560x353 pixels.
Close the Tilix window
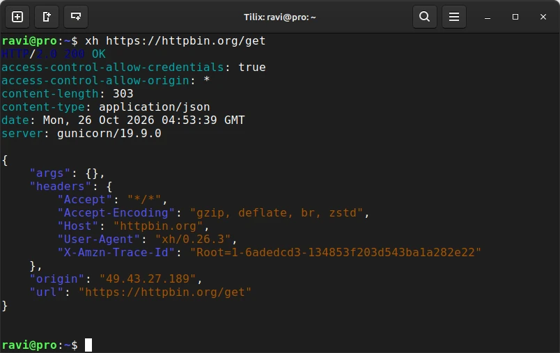tap(543, 17)
